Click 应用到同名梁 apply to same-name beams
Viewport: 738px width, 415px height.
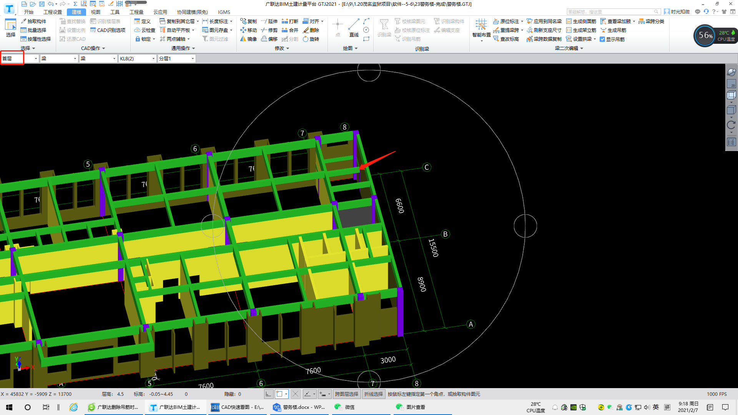point(544,21)
